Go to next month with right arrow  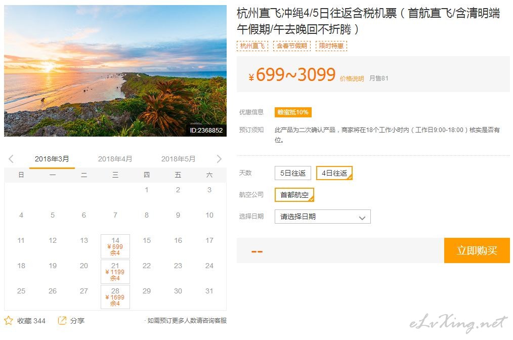[x=219, y=159]
